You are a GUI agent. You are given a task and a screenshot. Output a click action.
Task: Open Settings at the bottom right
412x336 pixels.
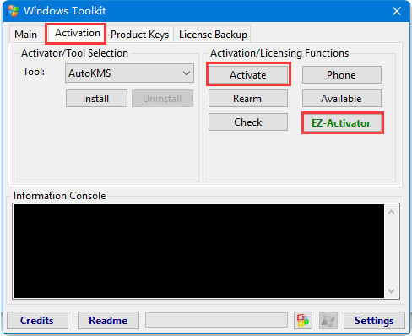pyautogui.click(x=374, y=320)
